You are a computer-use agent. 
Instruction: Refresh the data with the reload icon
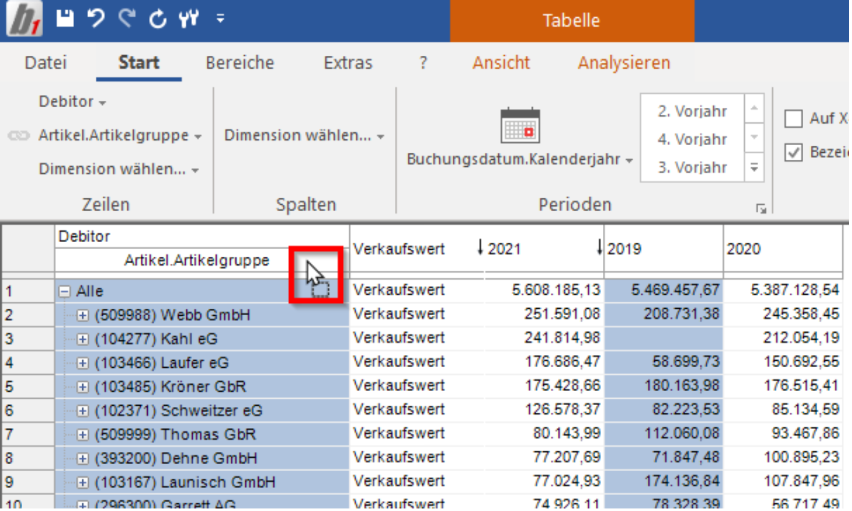(158, 19)
